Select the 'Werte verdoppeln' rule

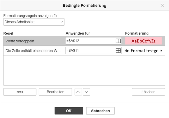click(x=20, y=41)
